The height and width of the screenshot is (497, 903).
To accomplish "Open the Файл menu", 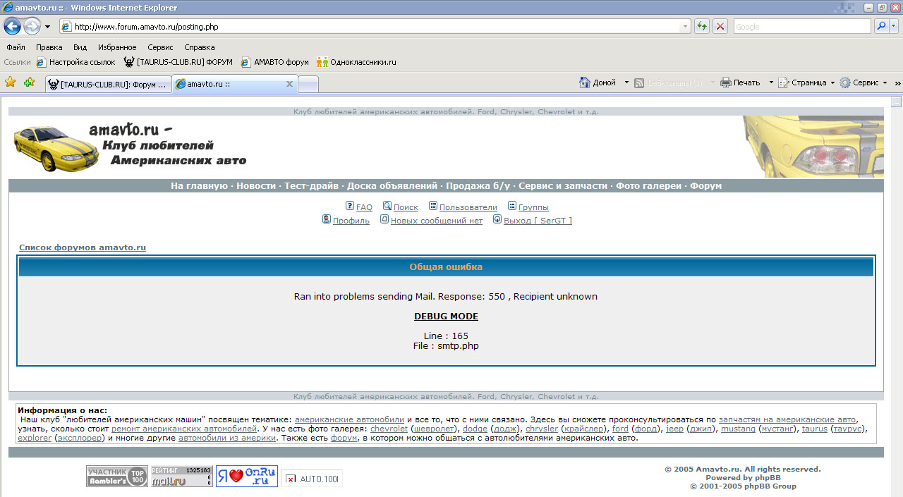I will pyautogui.click(x=16, y=47).
